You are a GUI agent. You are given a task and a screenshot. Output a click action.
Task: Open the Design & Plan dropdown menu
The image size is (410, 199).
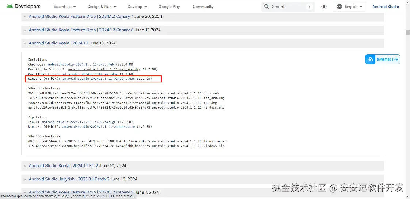(102, 7)
